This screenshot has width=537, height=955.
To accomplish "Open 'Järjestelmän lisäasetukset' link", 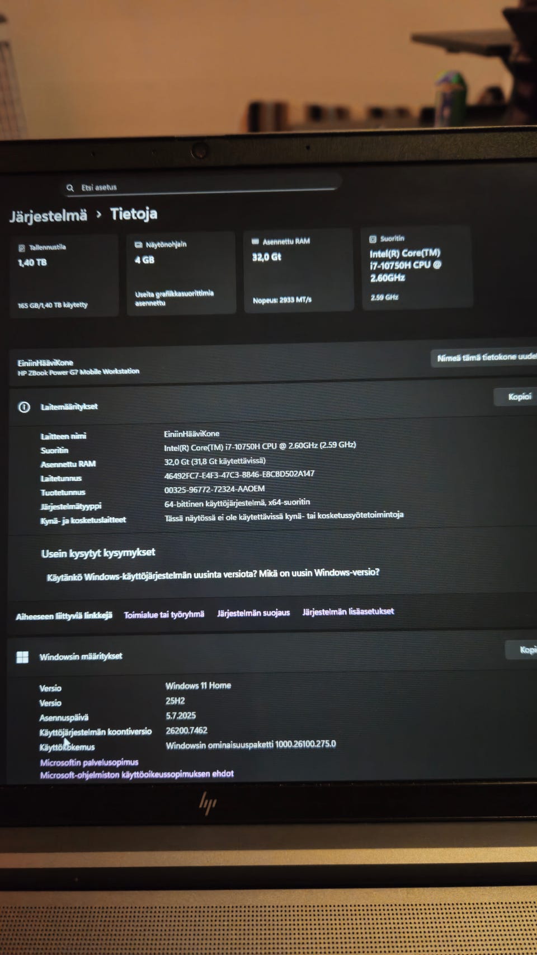I will coord(348,611).
